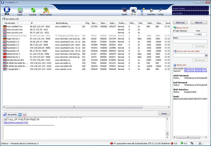Open the Suporte dreamule.org link
Viewport: 211px width, 146px height.
coord(195,71)
